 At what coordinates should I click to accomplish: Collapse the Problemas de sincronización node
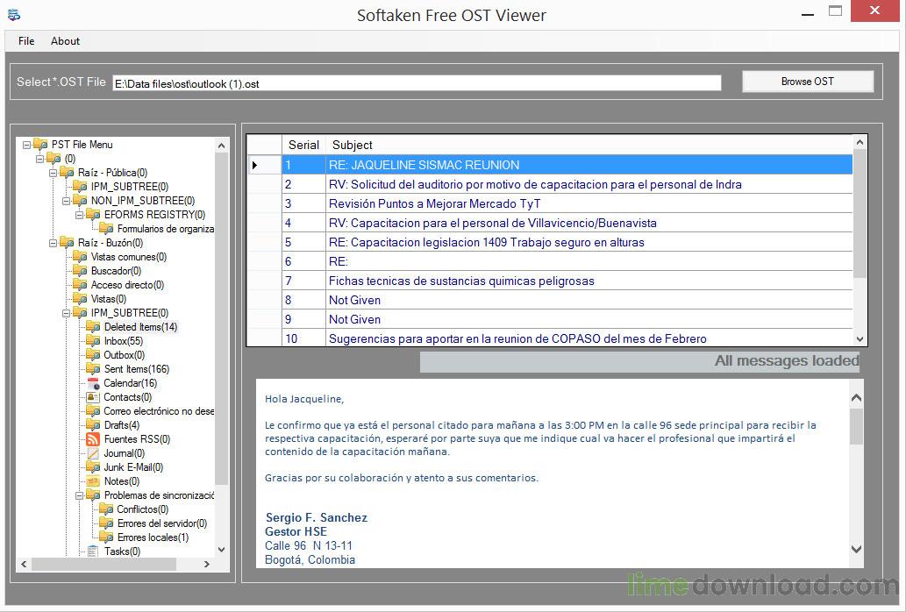click(80, 495)
